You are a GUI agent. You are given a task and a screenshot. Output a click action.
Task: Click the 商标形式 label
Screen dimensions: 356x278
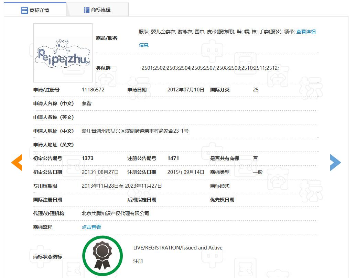[220, 186]
